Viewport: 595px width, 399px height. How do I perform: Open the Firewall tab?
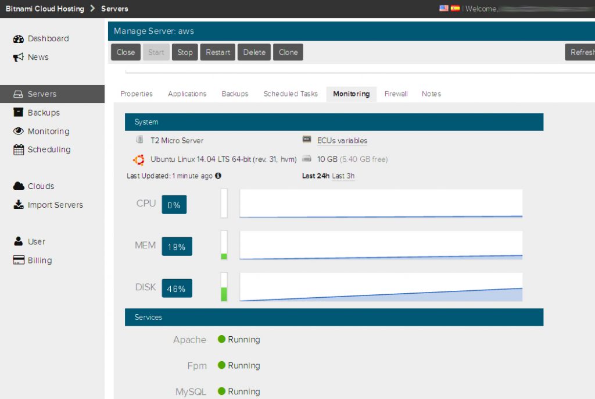[x=396, y=94]
